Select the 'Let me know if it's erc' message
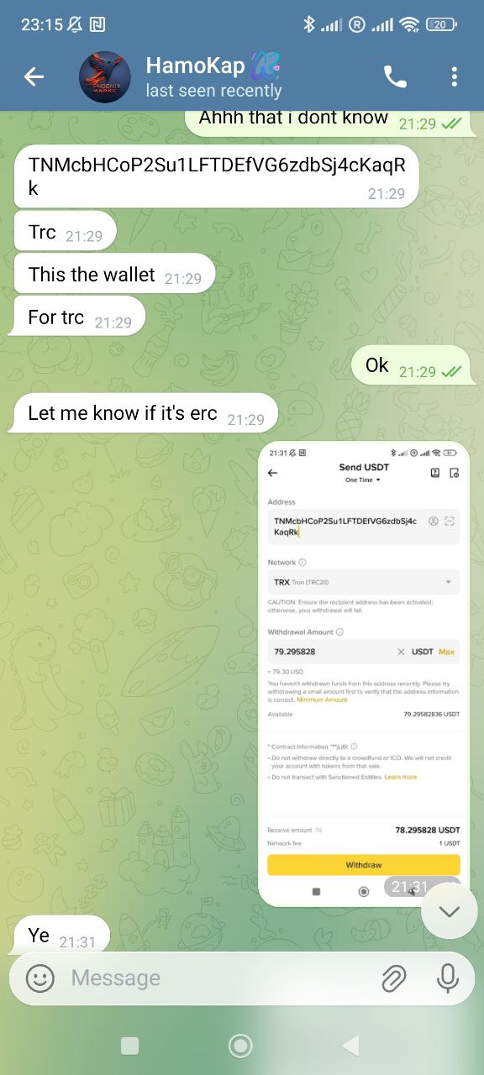Image resolution: width=484 pixels, height=1075 pixels. point(146,414)
